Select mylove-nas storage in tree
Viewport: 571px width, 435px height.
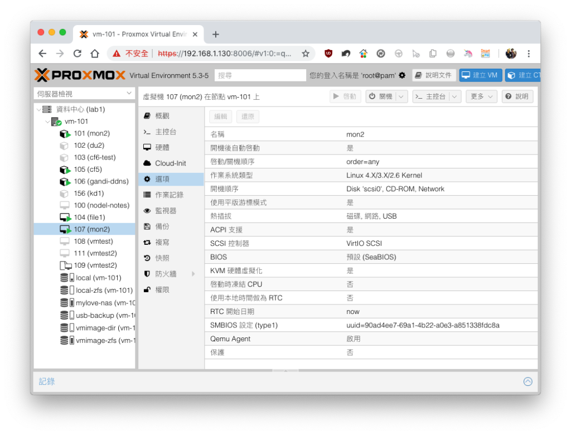98,303
